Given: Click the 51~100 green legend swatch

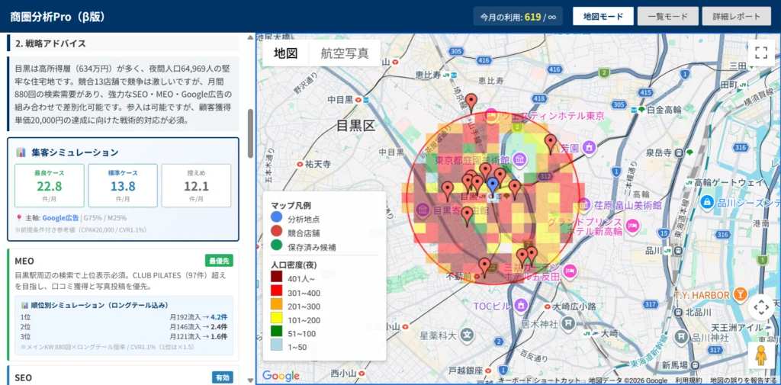Looking at the screenshot, I should 276,331.
